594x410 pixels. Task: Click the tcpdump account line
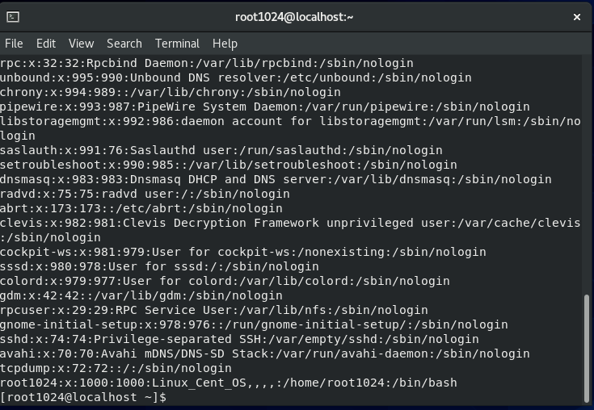pos(116,368)
